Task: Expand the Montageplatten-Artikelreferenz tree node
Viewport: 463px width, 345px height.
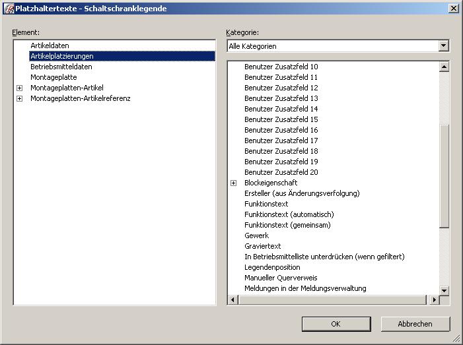Action: pyautogui.click(x=20, y=98)
